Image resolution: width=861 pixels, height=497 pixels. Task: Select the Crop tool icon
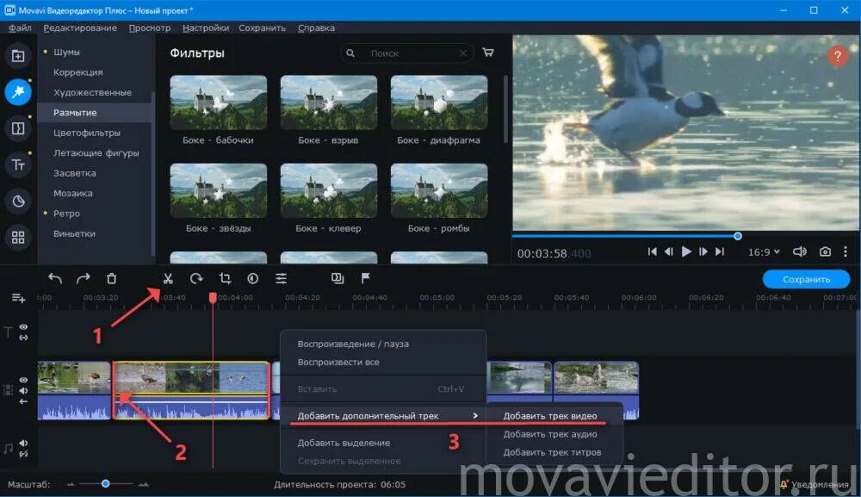click(x=225, y=278)
